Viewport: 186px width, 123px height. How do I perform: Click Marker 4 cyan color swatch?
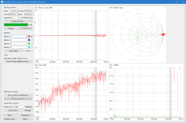pyautogui.click(x=29, y=47)
